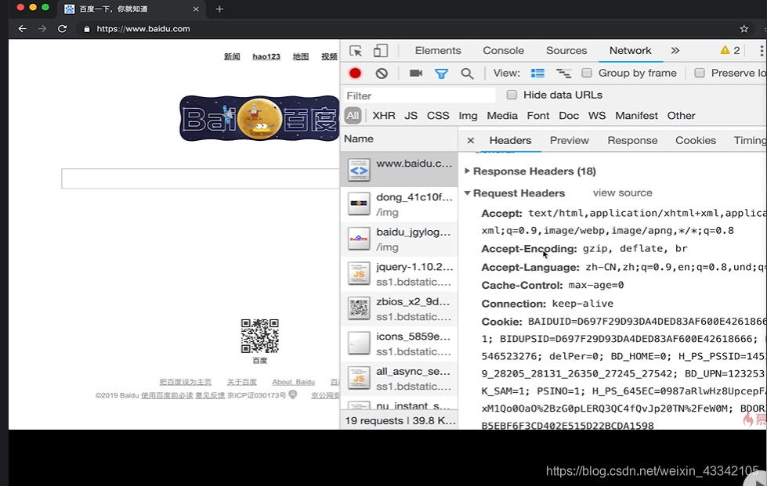Image resolution: width=767 pixels, height=486 pixels.
Task: Clear the network log with the ban icon
Action: 382,74
